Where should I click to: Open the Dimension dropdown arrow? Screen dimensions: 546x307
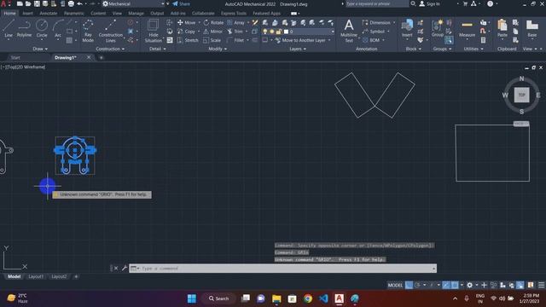pos(394,23)
